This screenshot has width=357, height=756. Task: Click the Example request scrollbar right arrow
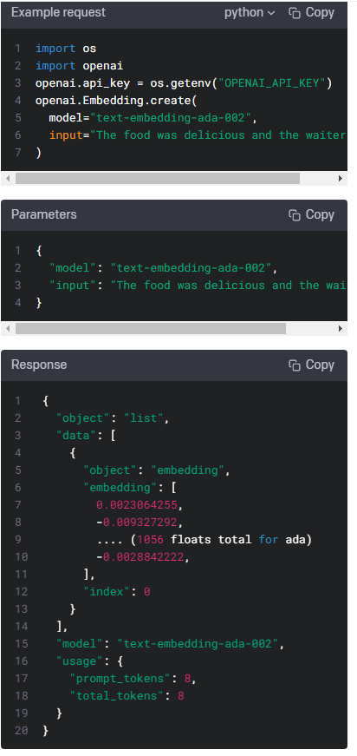coord(341,179)
